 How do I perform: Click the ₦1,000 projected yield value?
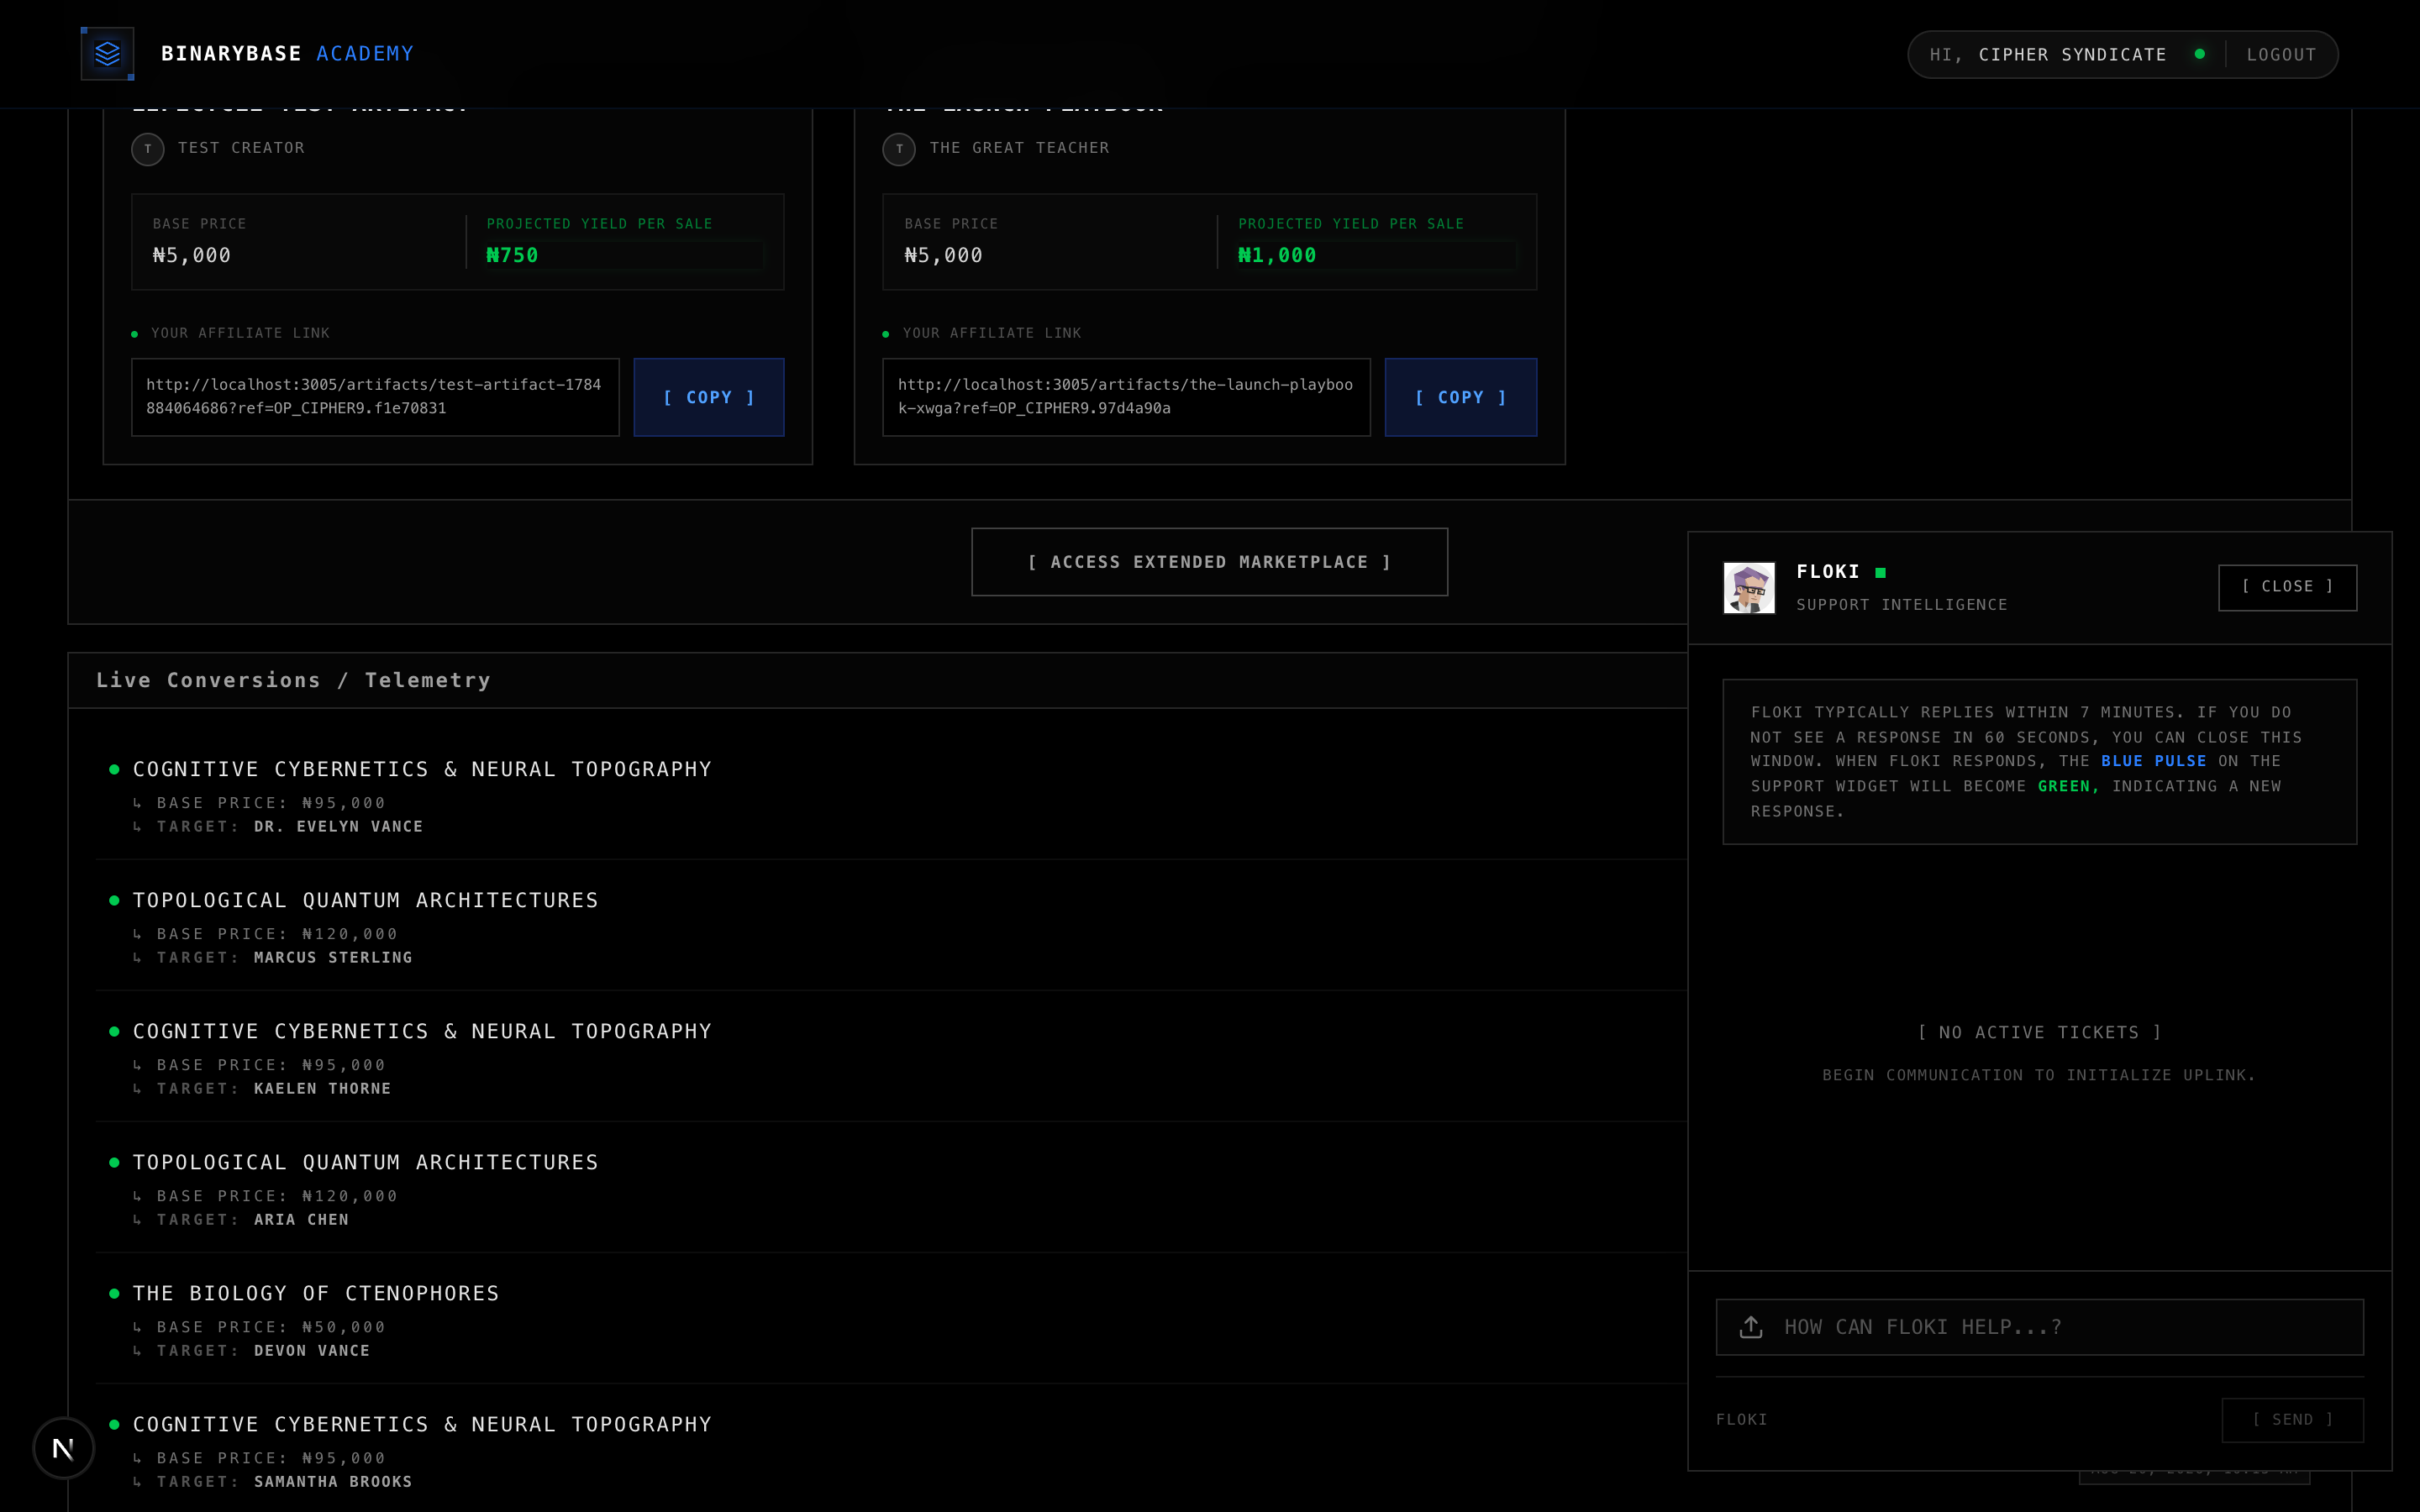click(1277, 255)
